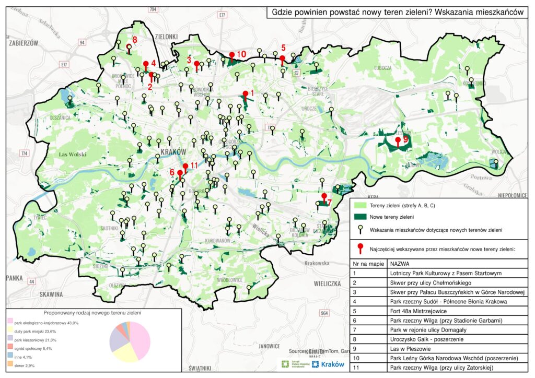Image resolution: width=535 pixels, height=378 pixels.
Task: Click the yellow pin icon in legend
Action: [x=359, y=229]
